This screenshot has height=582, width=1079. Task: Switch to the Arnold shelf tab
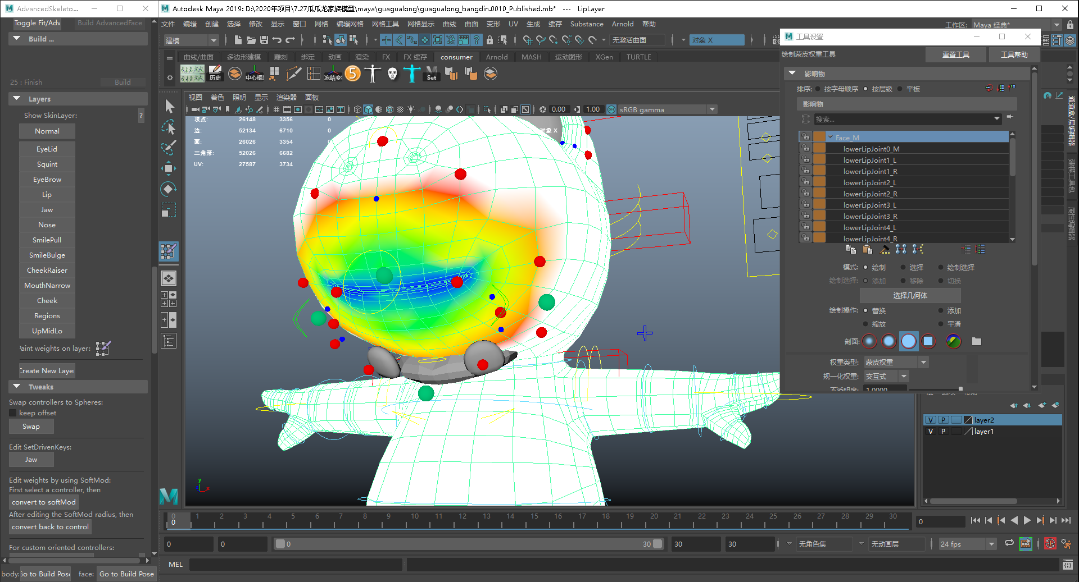point(497,57)
